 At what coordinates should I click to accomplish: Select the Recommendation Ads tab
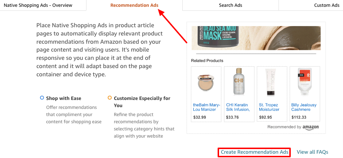click(134, 5)
